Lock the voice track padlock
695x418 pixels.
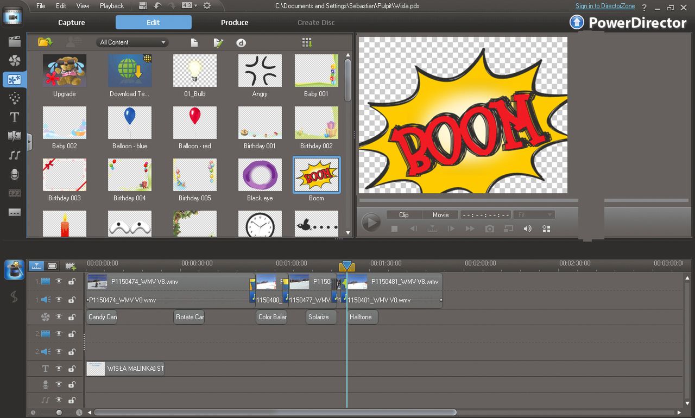click(71, 384)
